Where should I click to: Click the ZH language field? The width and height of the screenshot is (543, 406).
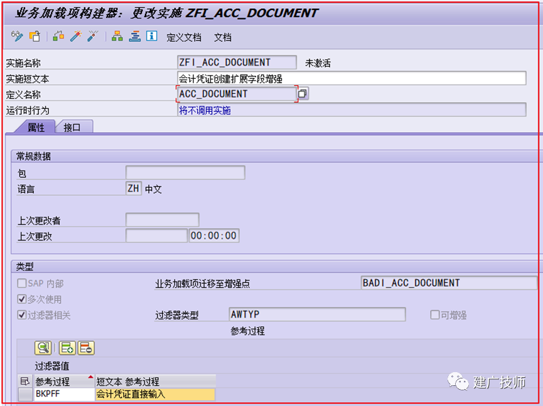click(x=134, y=189)
